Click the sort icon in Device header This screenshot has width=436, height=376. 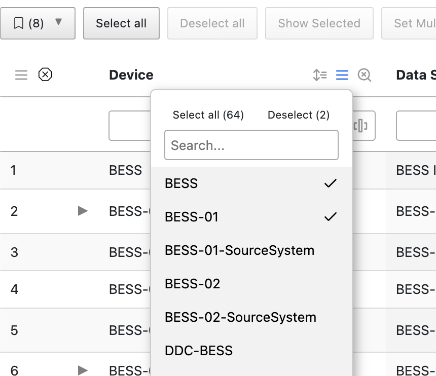click(320, 76)
